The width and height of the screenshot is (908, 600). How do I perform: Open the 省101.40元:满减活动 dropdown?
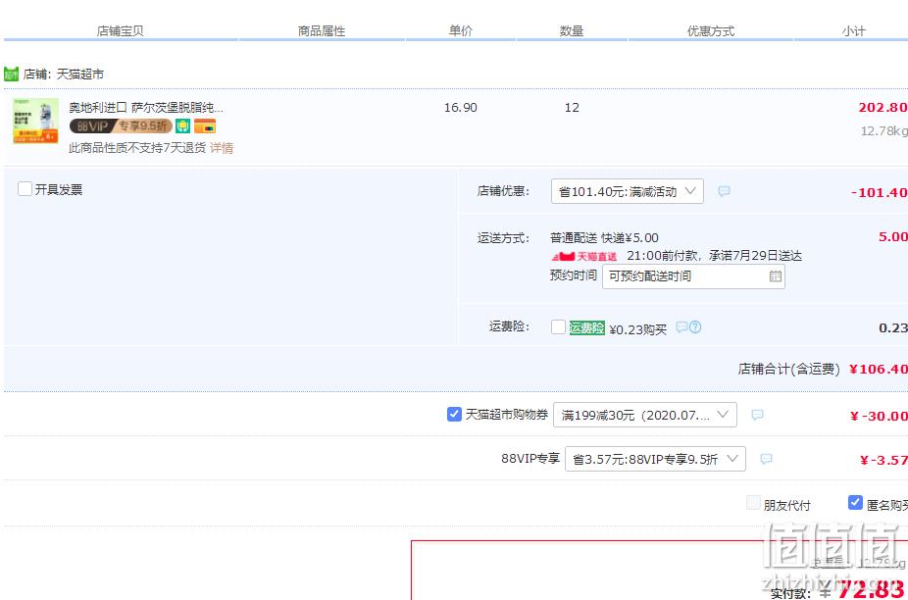pyautogui.click(x=628, y=191)
